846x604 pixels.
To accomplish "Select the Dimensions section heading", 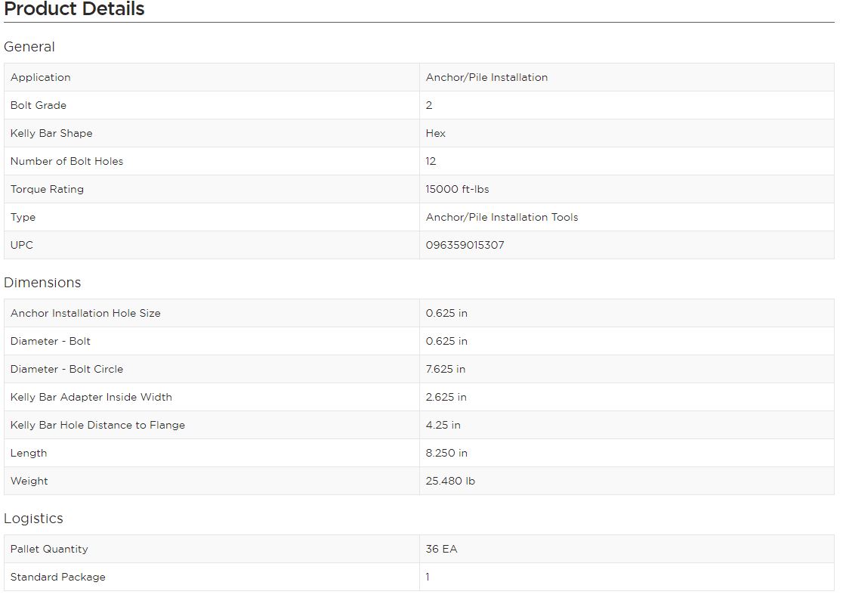I will tap(42, 283).
